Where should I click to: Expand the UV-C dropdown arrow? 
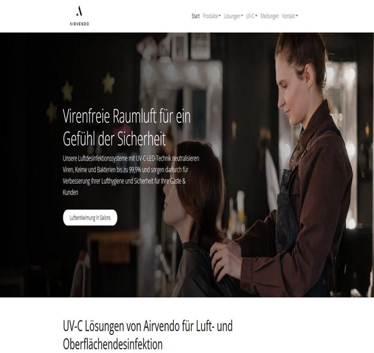pos(256,16)
